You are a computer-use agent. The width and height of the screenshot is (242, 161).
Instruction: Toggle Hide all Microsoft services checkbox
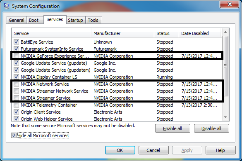pyautogui.click(x=14, y=135)
